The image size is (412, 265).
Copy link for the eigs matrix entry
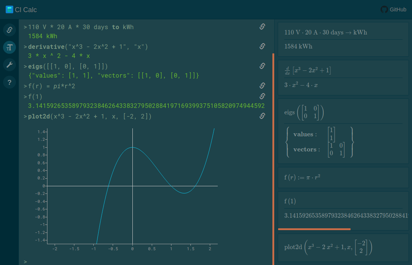coord(262,66)
